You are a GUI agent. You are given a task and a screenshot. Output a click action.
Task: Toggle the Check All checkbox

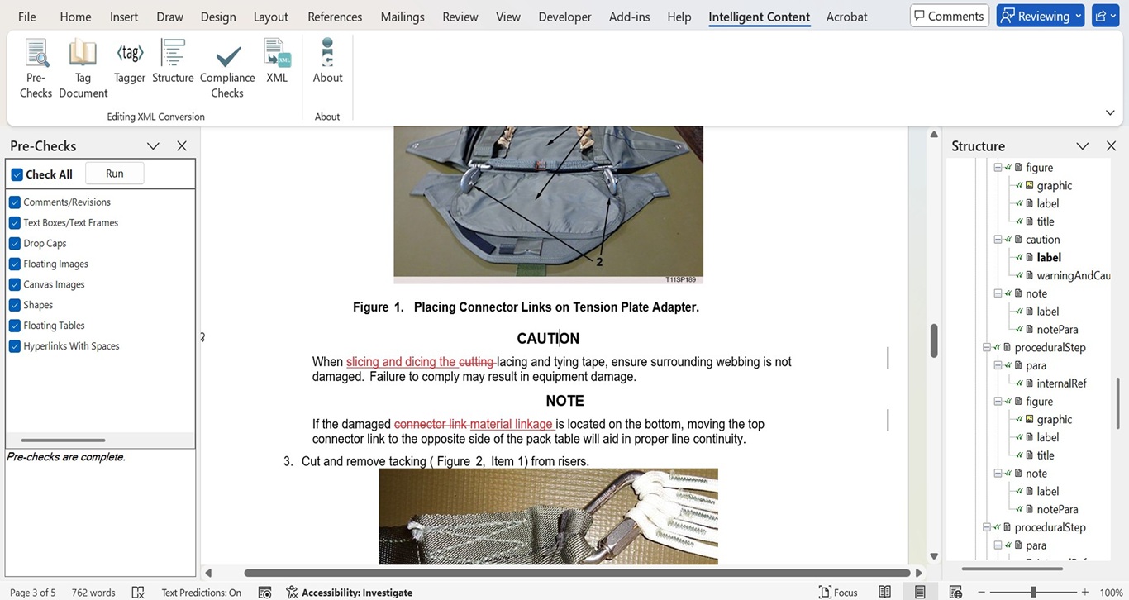click(x=17, y=174)
